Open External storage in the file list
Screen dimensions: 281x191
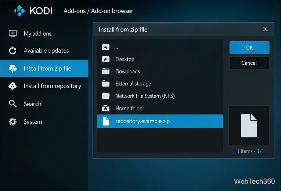tap(160, 84)
